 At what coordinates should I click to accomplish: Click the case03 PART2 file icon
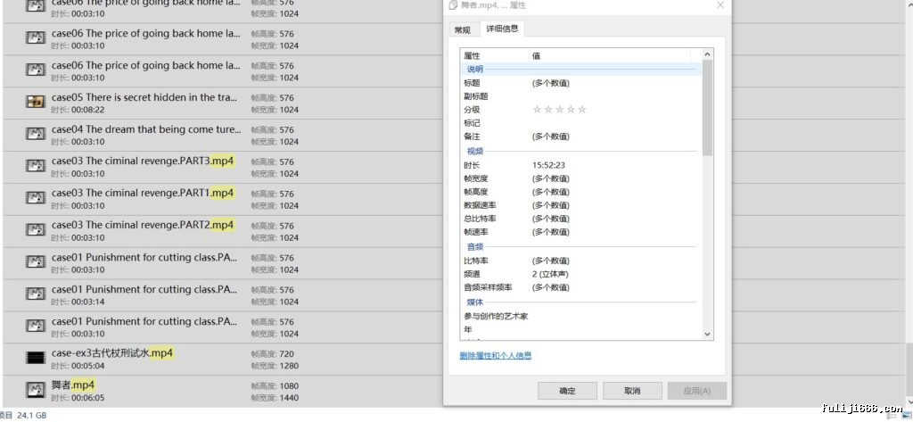tap(36, 230)
